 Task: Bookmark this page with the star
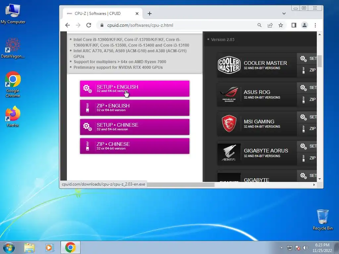click(x=281, y=25)
